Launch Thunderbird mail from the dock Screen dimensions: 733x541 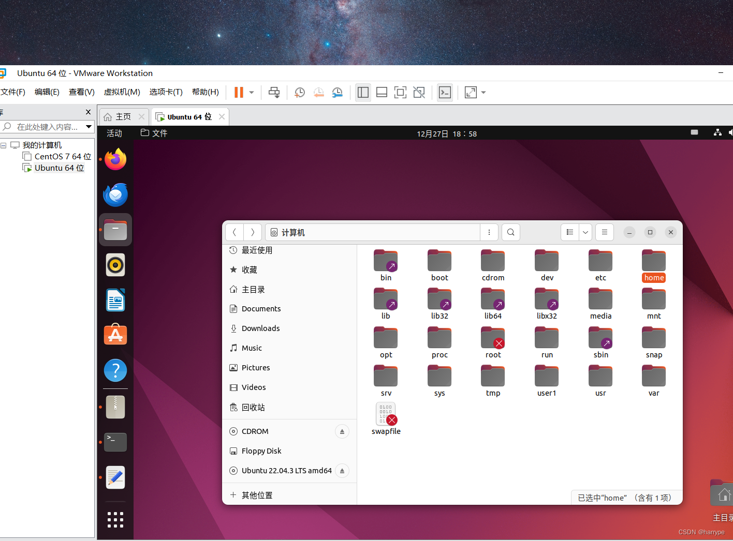point(115,194)
